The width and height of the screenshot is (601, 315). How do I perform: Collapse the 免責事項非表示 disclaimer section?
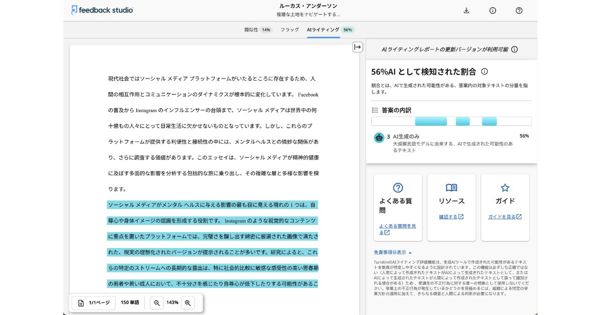tap(392, 252)
